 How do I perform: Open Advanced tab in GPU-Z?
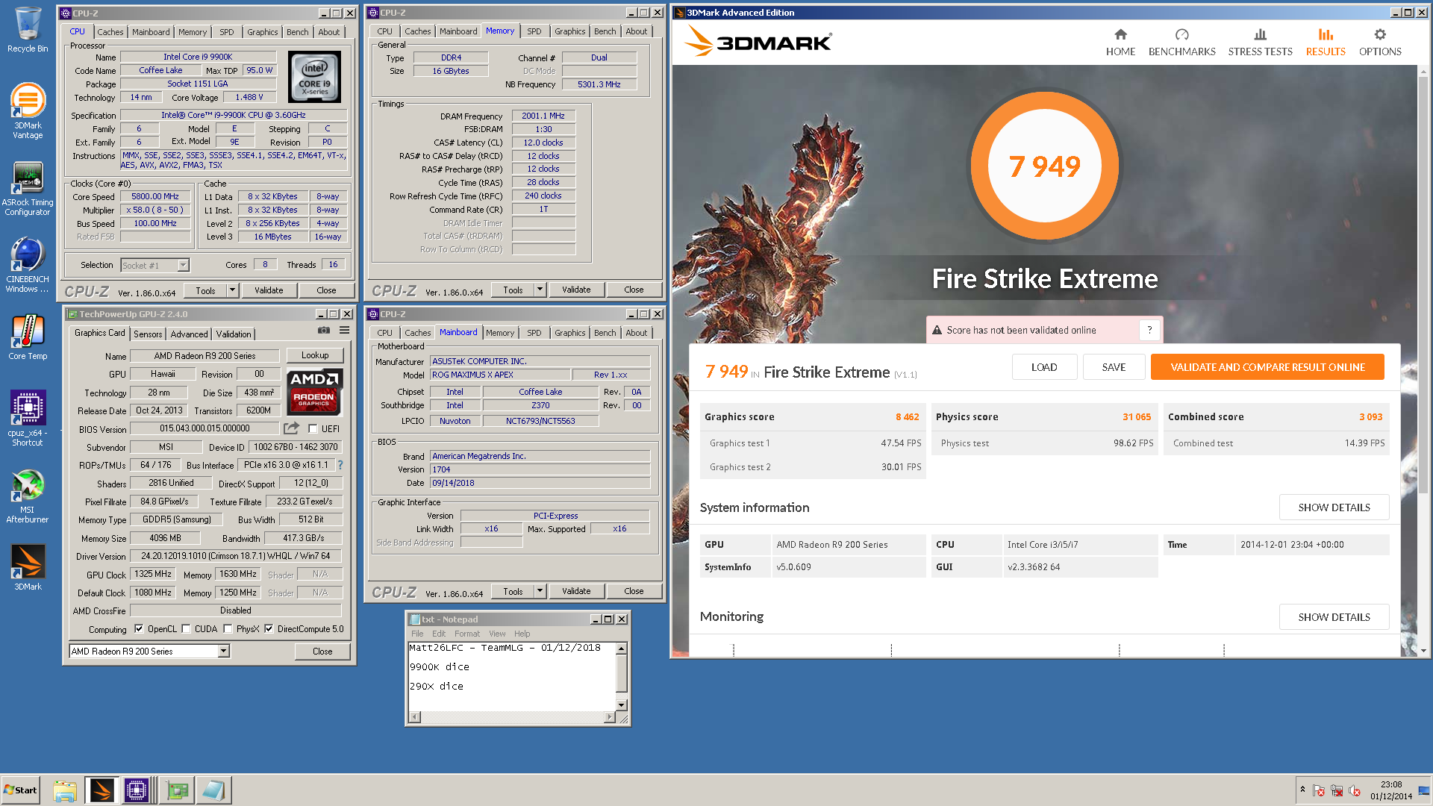pyautogui.click(x=189, y=334)
